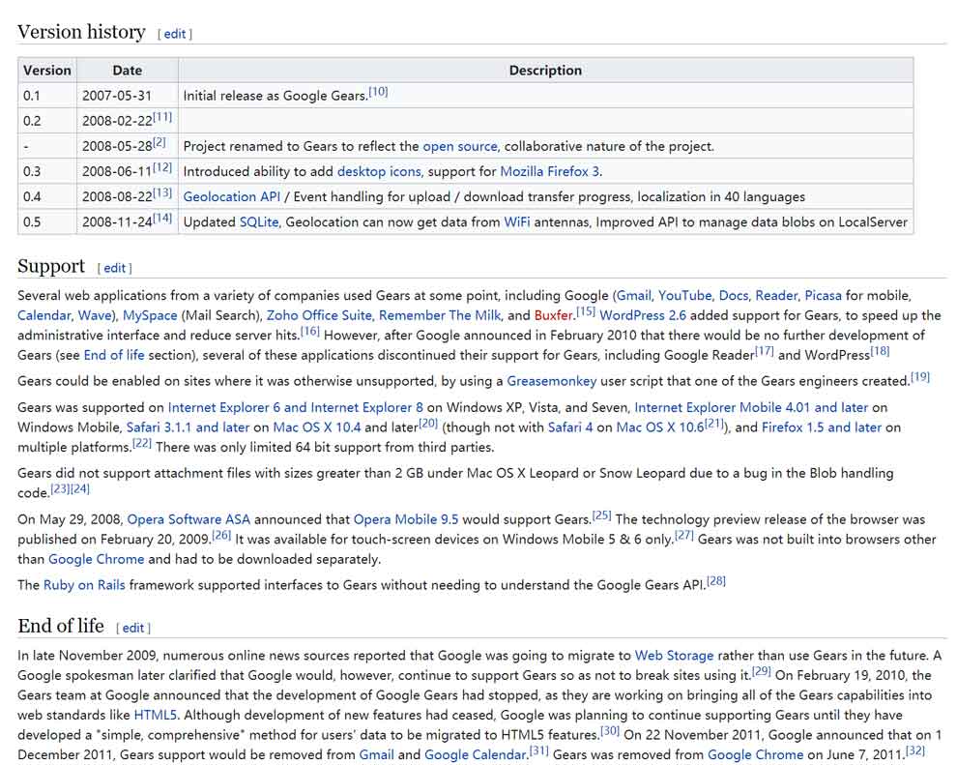This screenshot has height=765, width=957.
Task: Follow the 'Firefox 1.5 and later' link
Action: (x=822, y=427)
